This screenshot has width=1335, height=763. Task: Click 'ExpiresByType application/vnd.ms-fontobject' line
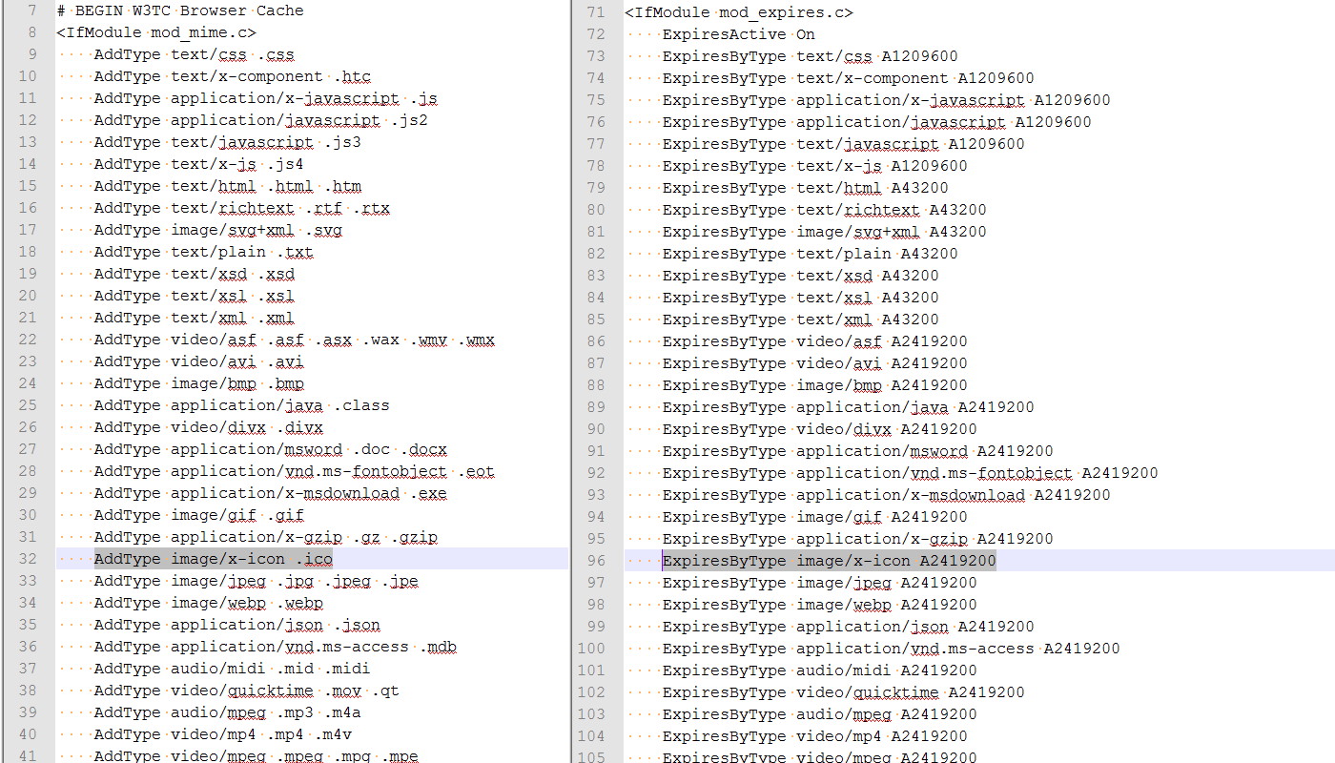tap(910, 473)
